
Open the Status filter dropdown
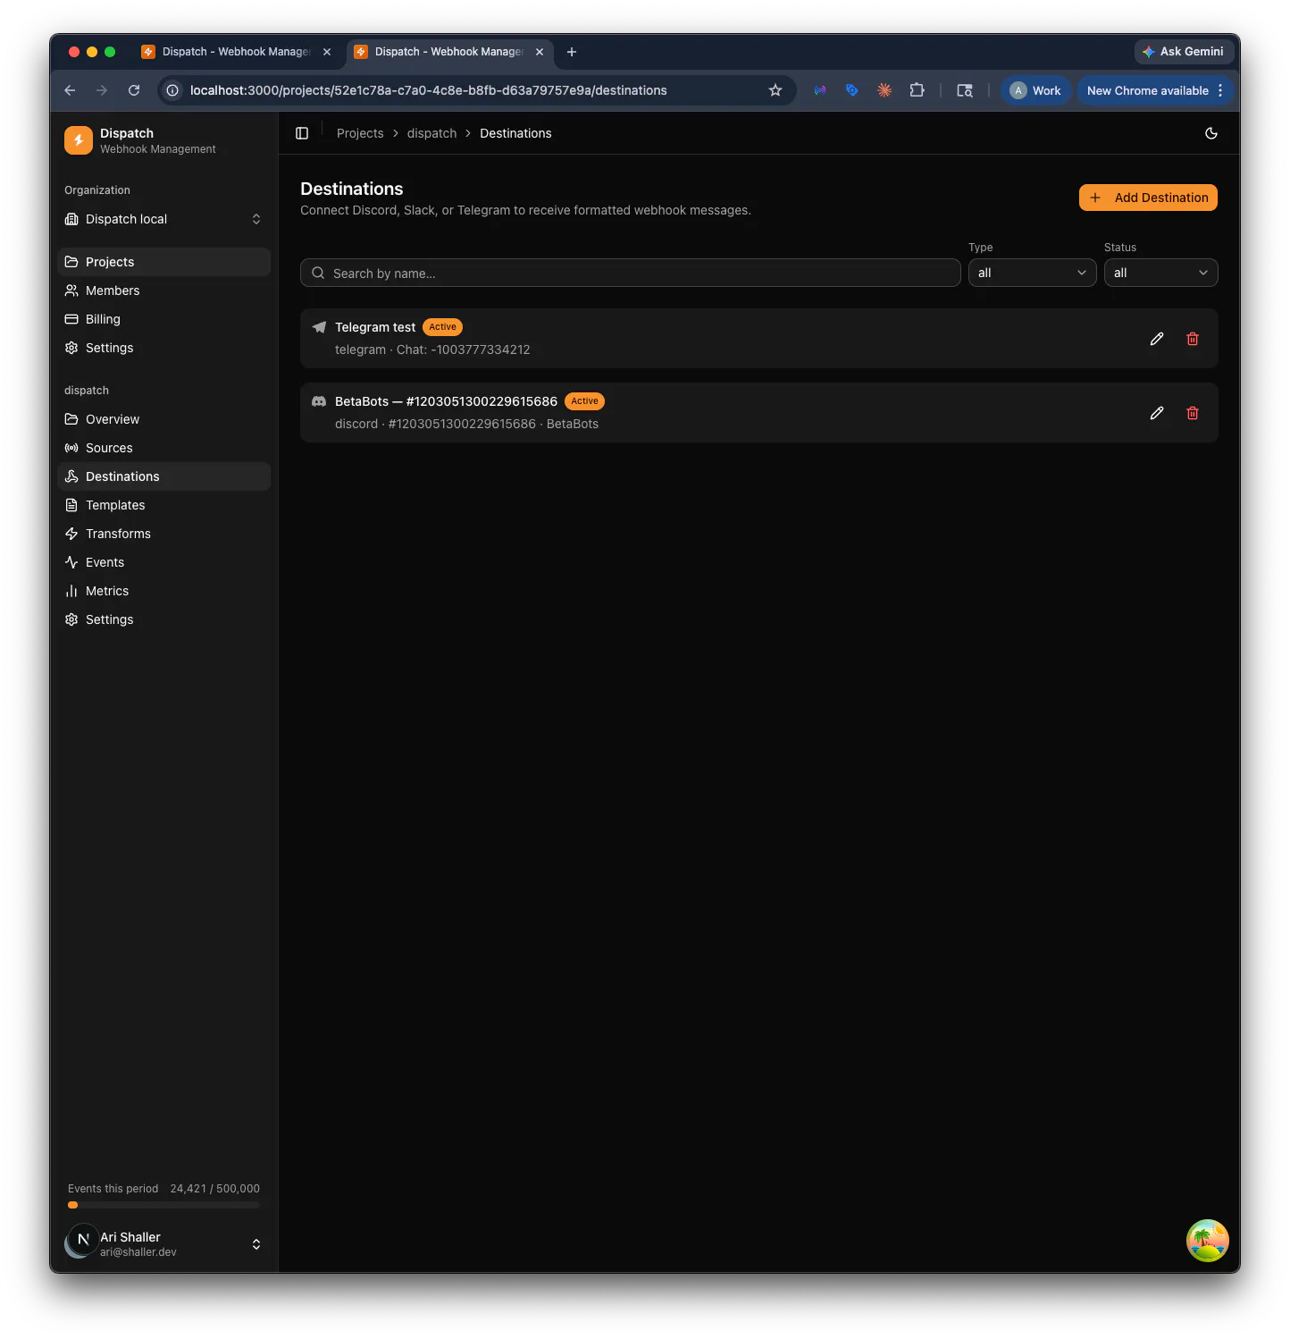coord(1160,273)
